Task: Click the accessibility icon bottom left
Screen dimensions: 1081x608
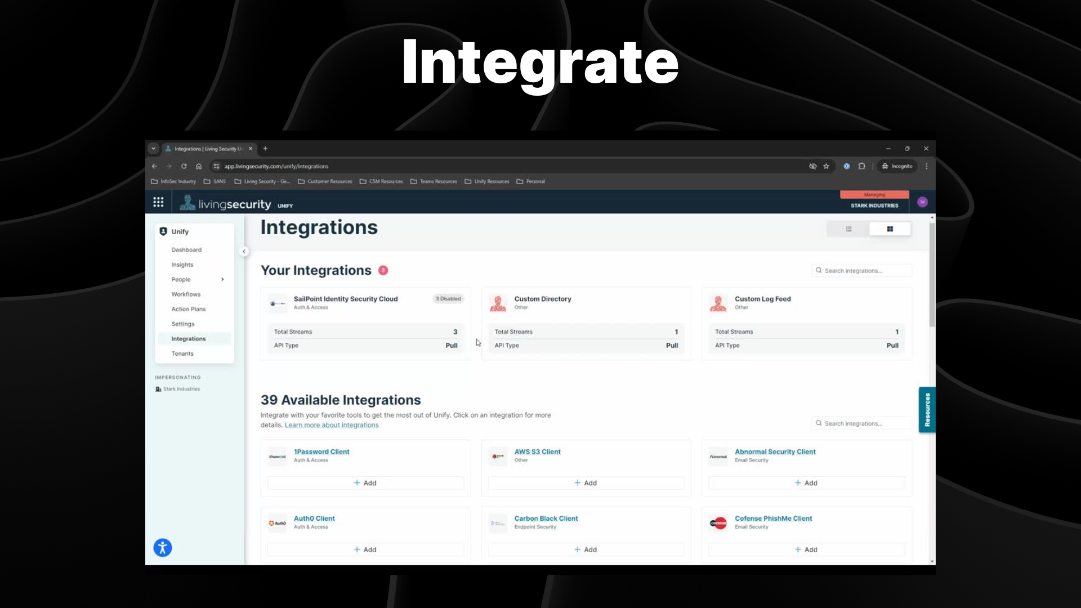Action: (x=163, y=548)
